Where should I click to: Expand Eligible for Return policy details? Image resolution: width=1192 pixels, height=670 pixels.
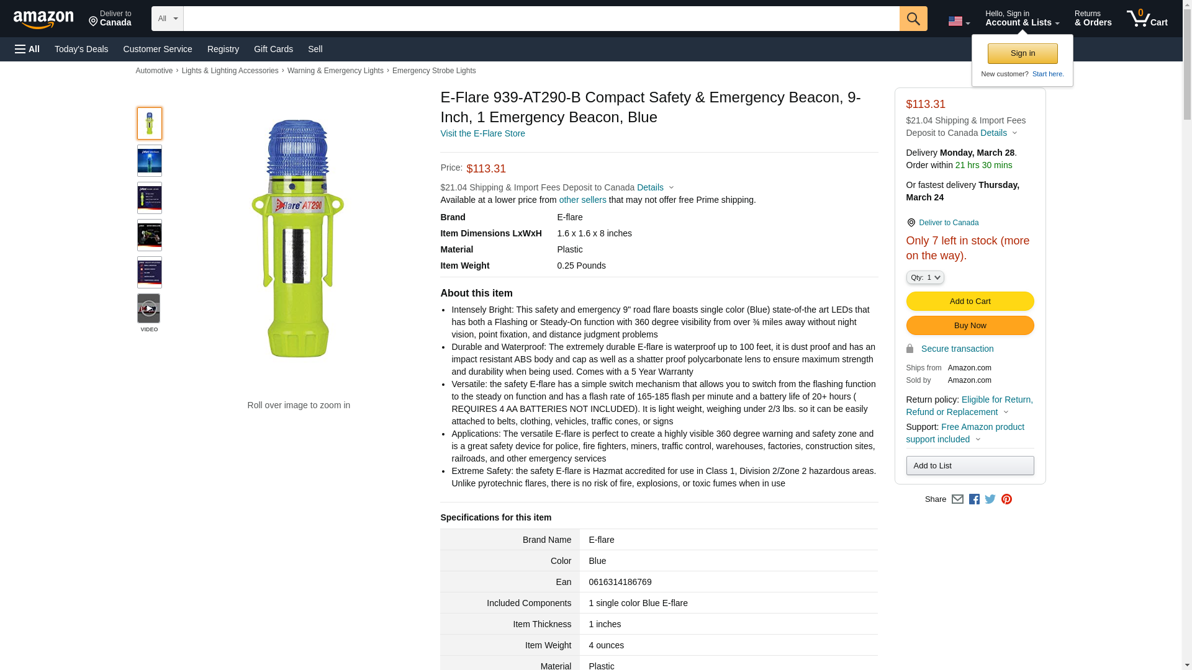tap(968, 406)
